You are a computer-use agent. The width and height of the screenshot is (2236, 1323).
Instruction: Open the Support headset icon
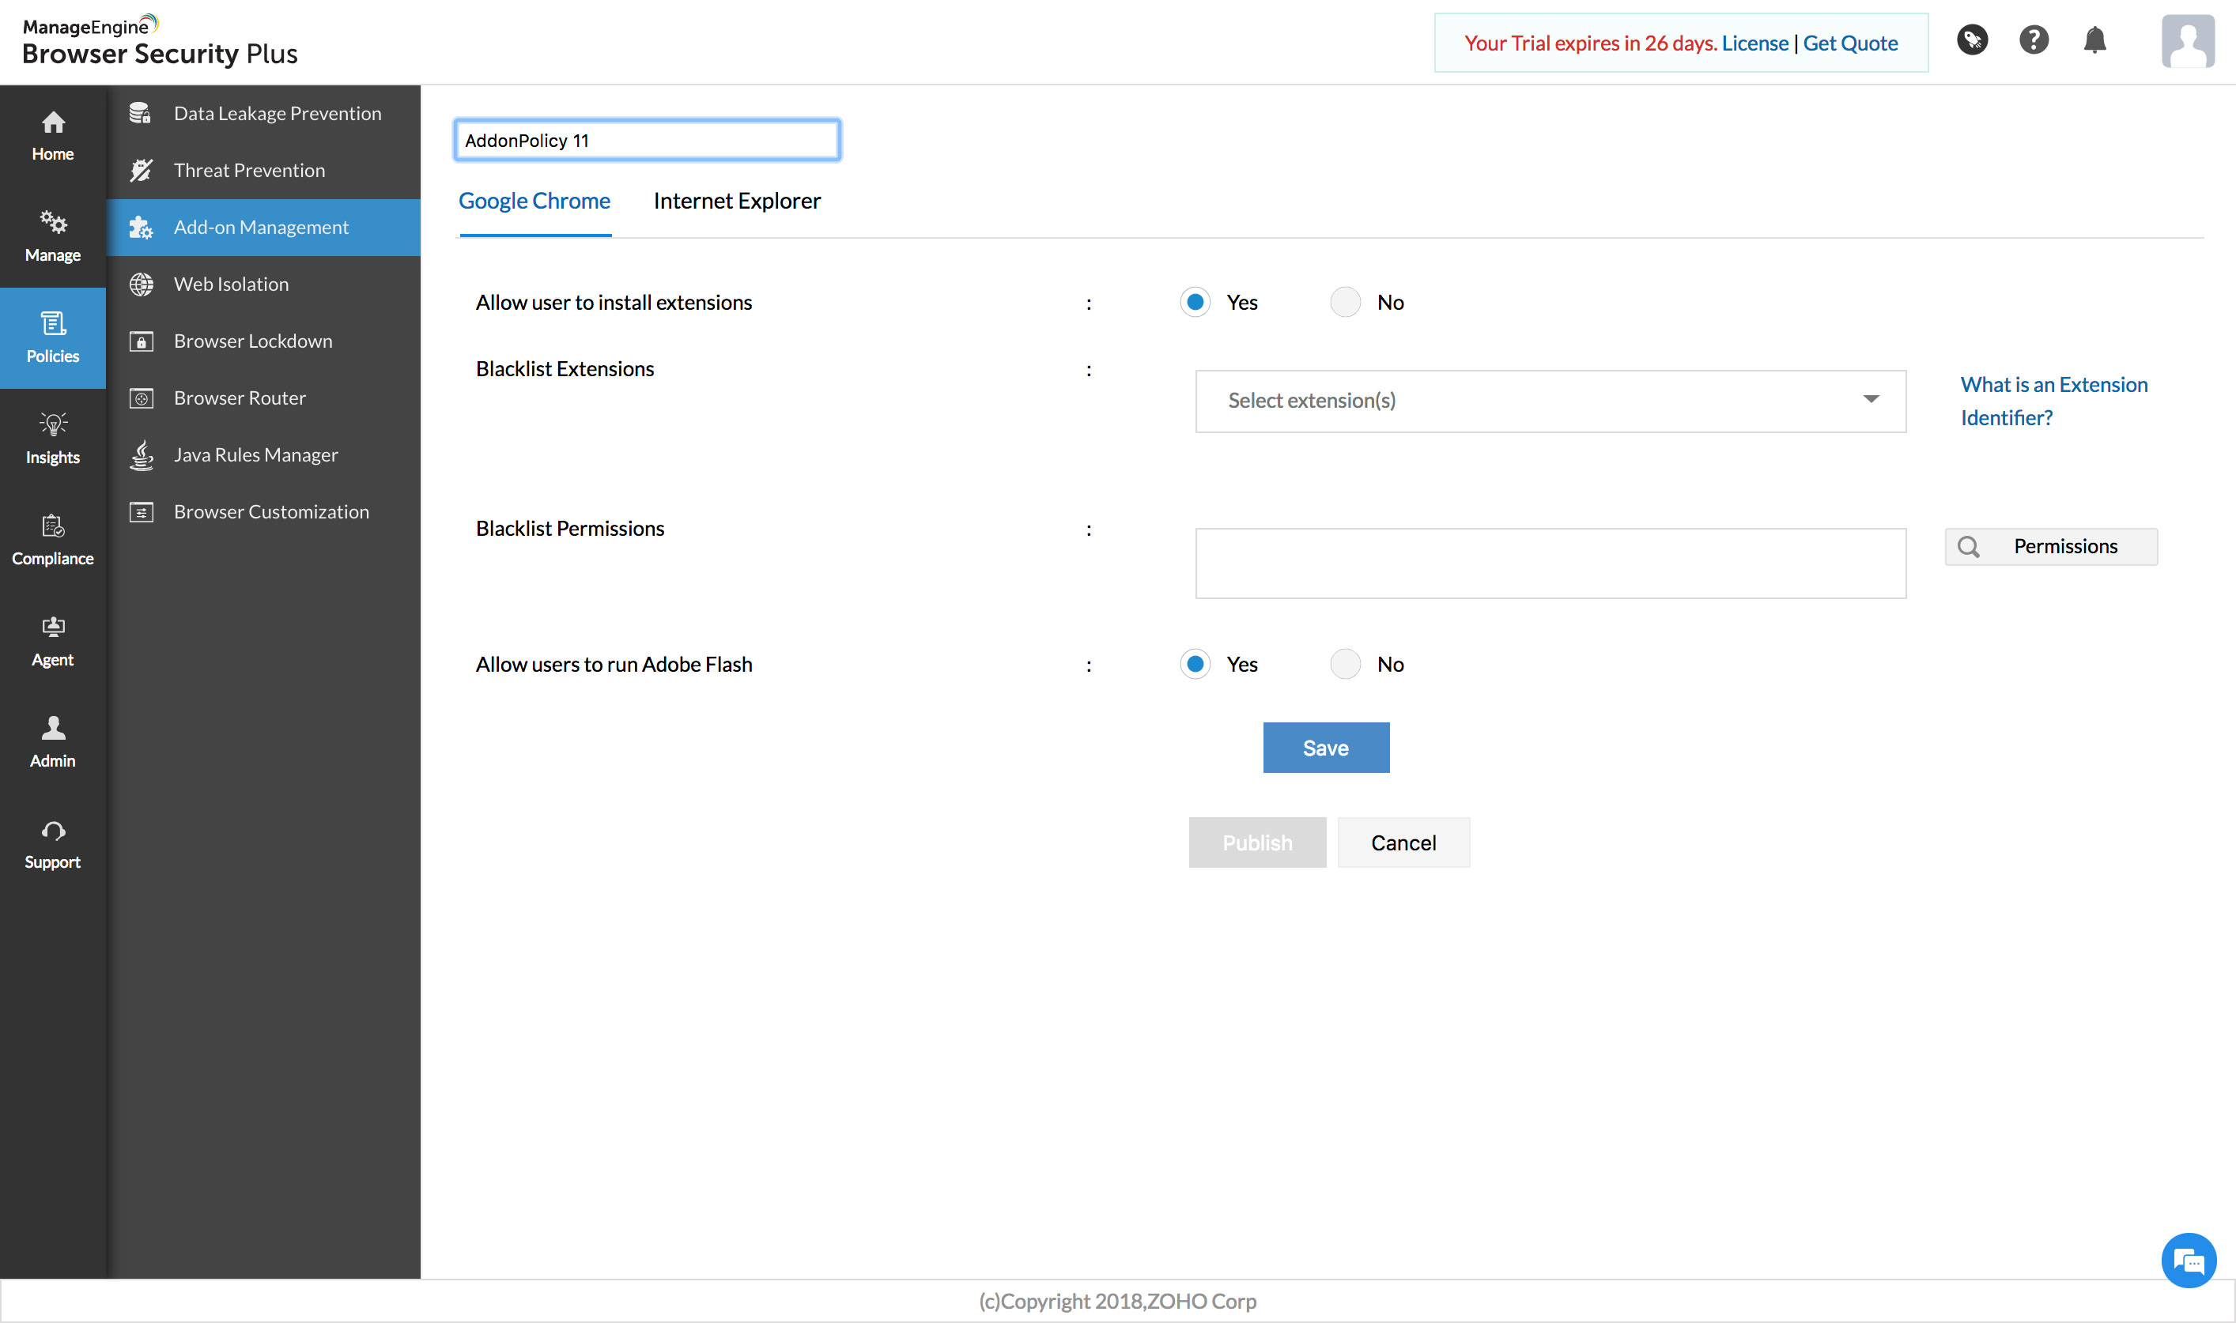pos(53,830)
